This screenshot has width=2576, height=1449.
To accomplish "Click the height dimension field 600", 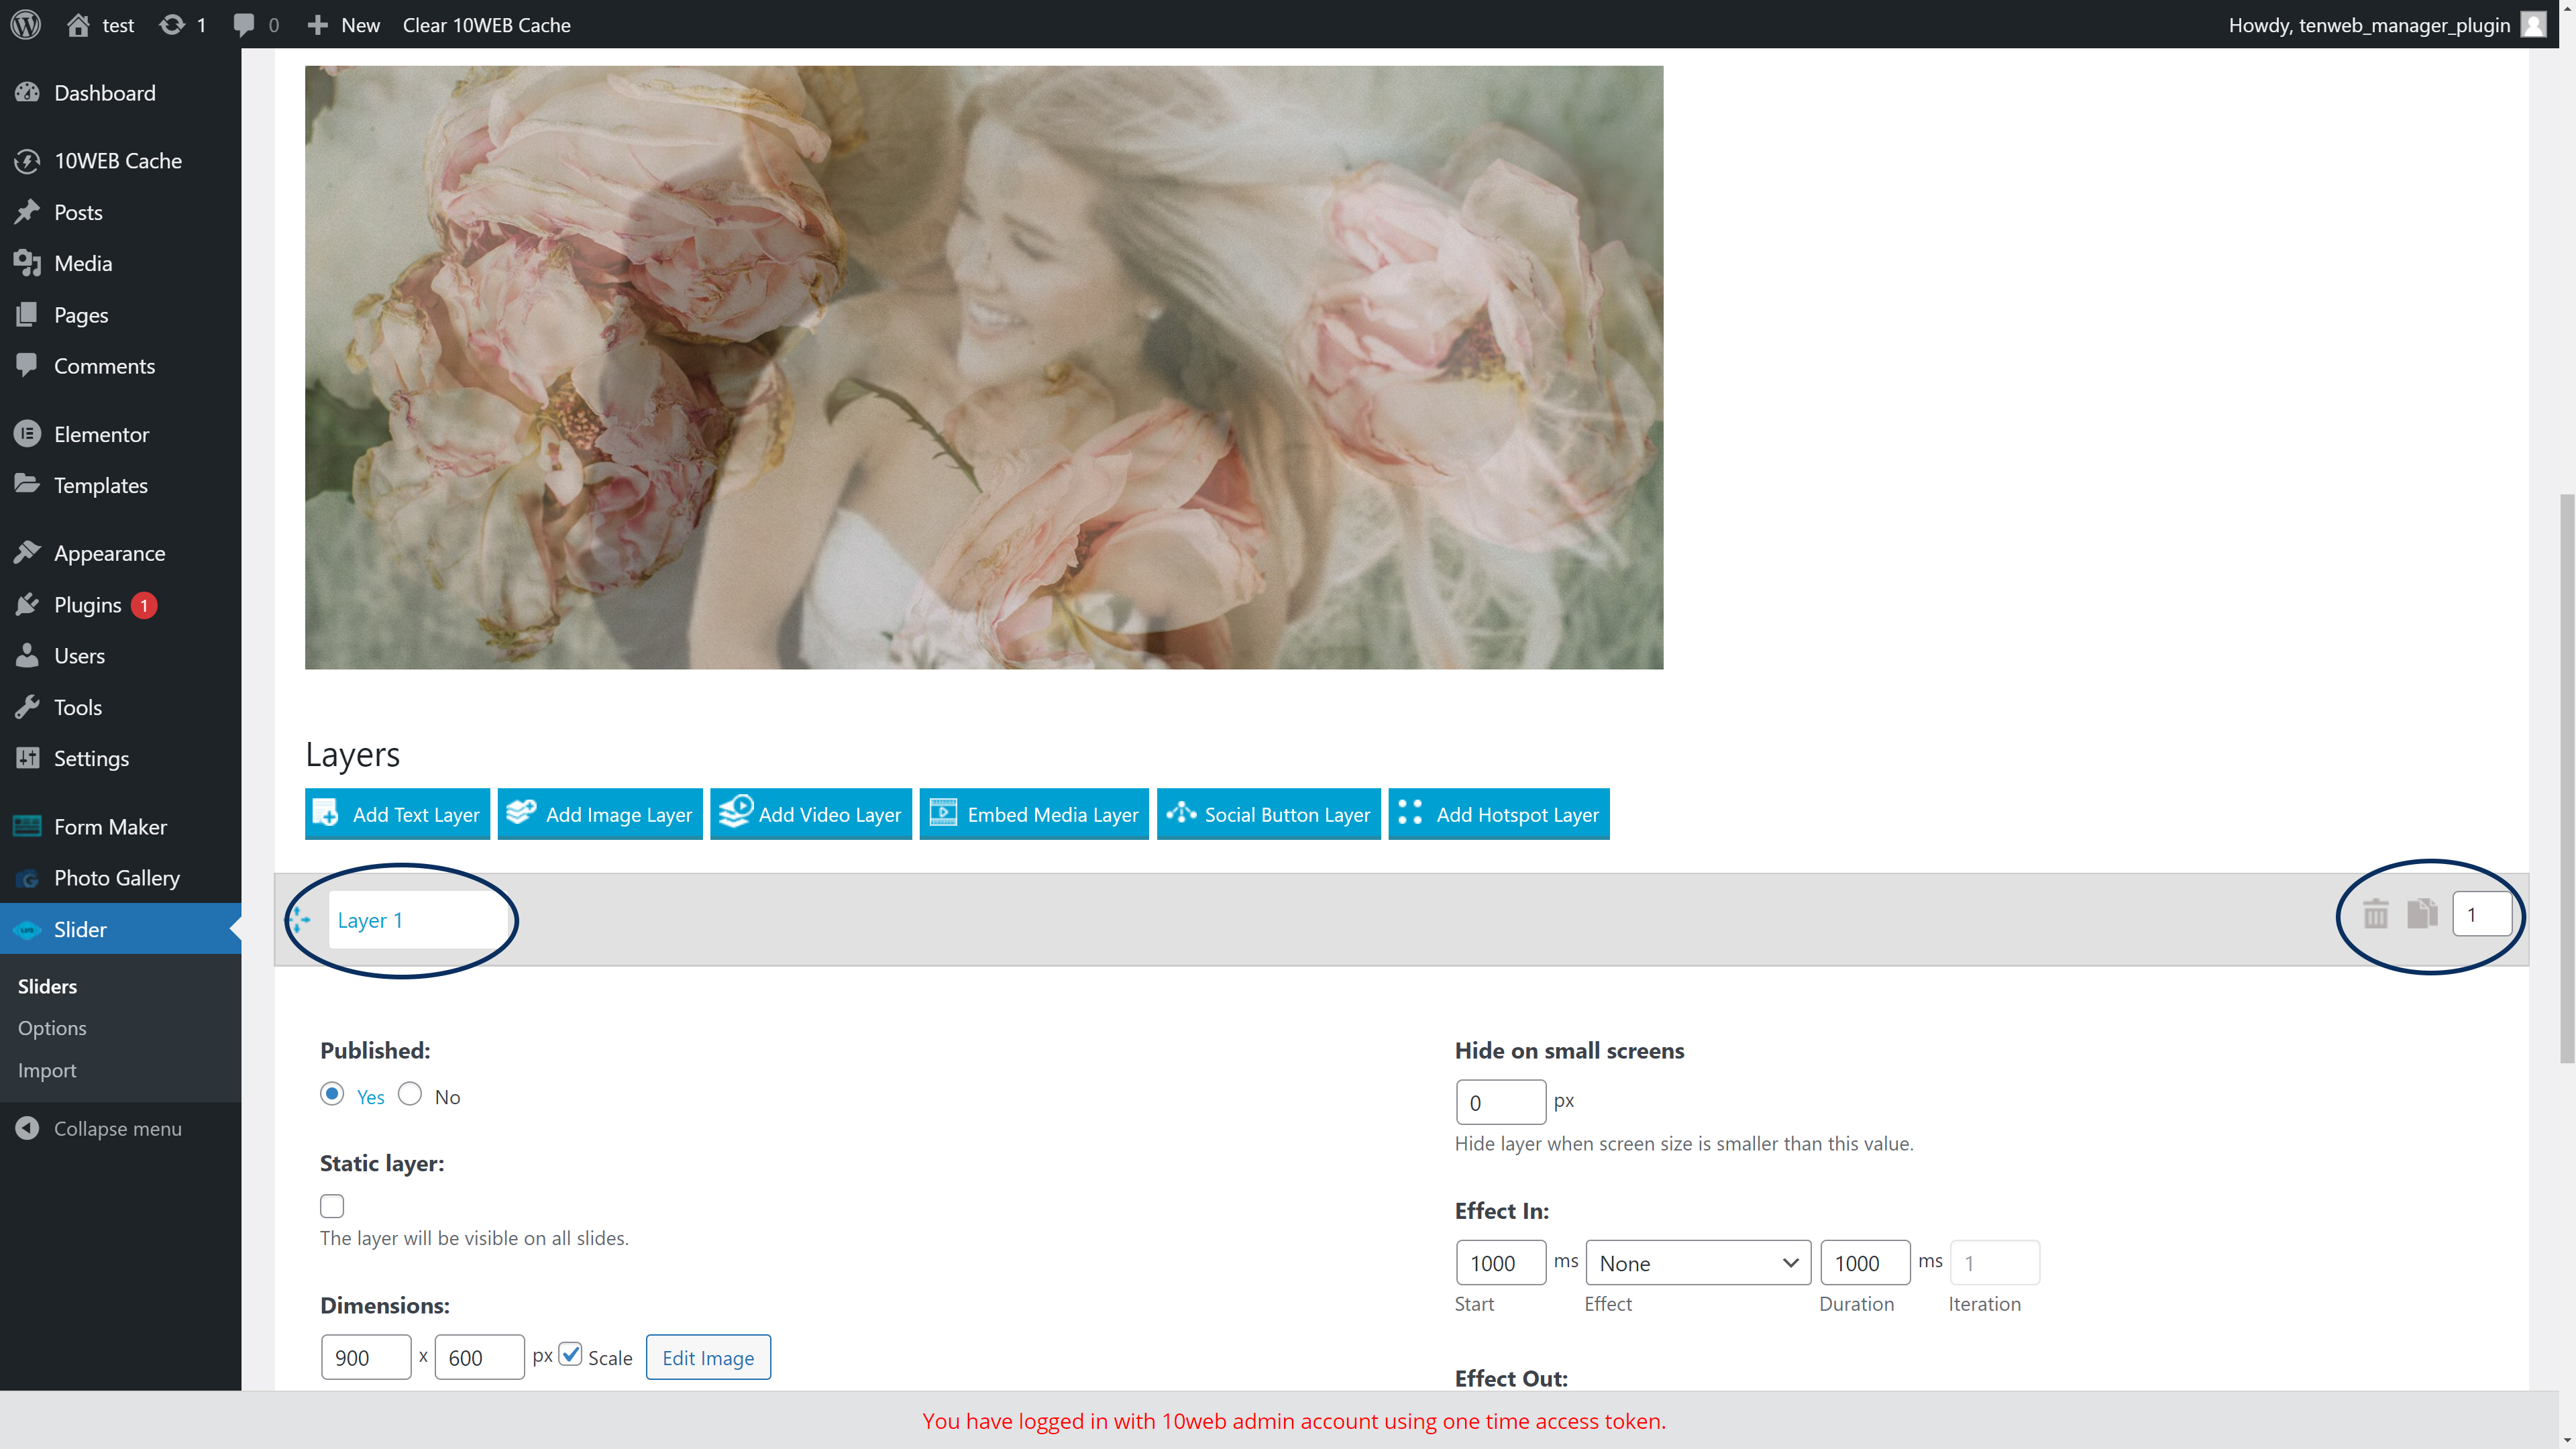I will tap(479, 1357).
